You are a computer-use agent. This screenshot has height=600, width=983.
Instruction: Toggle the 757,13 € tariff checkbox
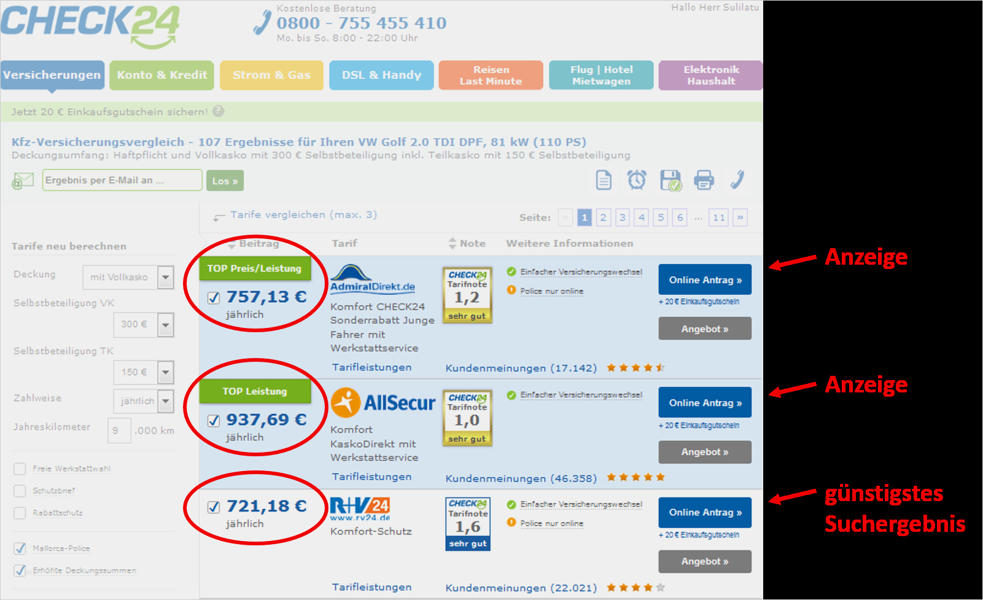214,298
